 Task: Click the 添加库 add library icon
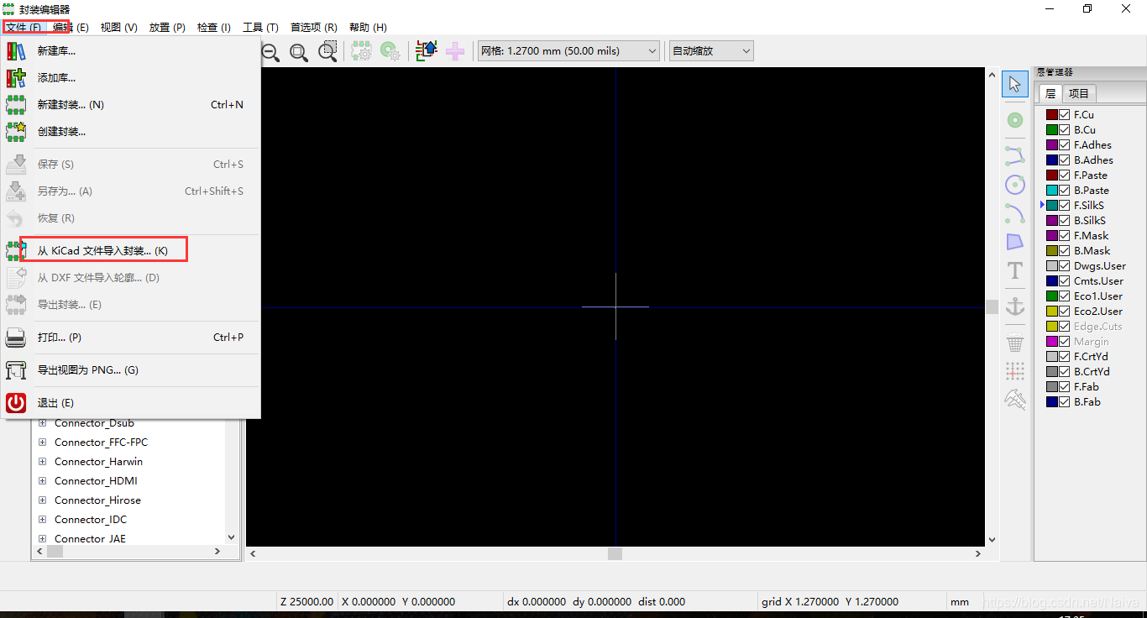pyautogui.click(x=16, y=78)
